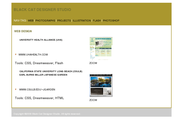This screenshot has width=183, height=137.
Task: Click the Black Cat Designer Studio title
Action: (x=42, y=10)
